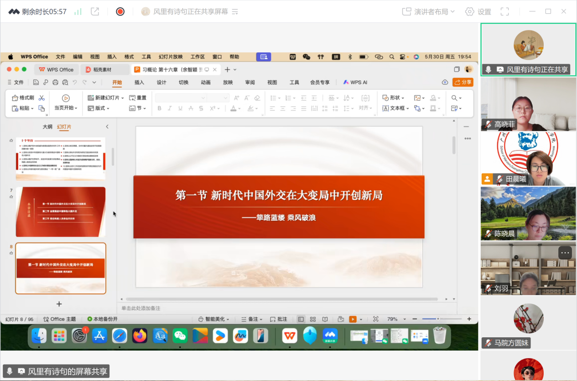The image size is (577, 381).
Task: Click the red recording indicator button
Action: 120,12
